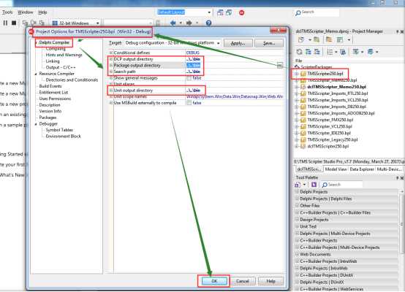405x292 pixels.
Task: Click the DEBUG value of Conditional defines
Action: (x=193, y=53)
